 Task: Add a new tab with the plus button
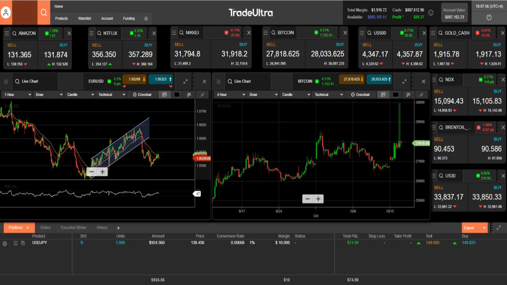pos(118,228)
